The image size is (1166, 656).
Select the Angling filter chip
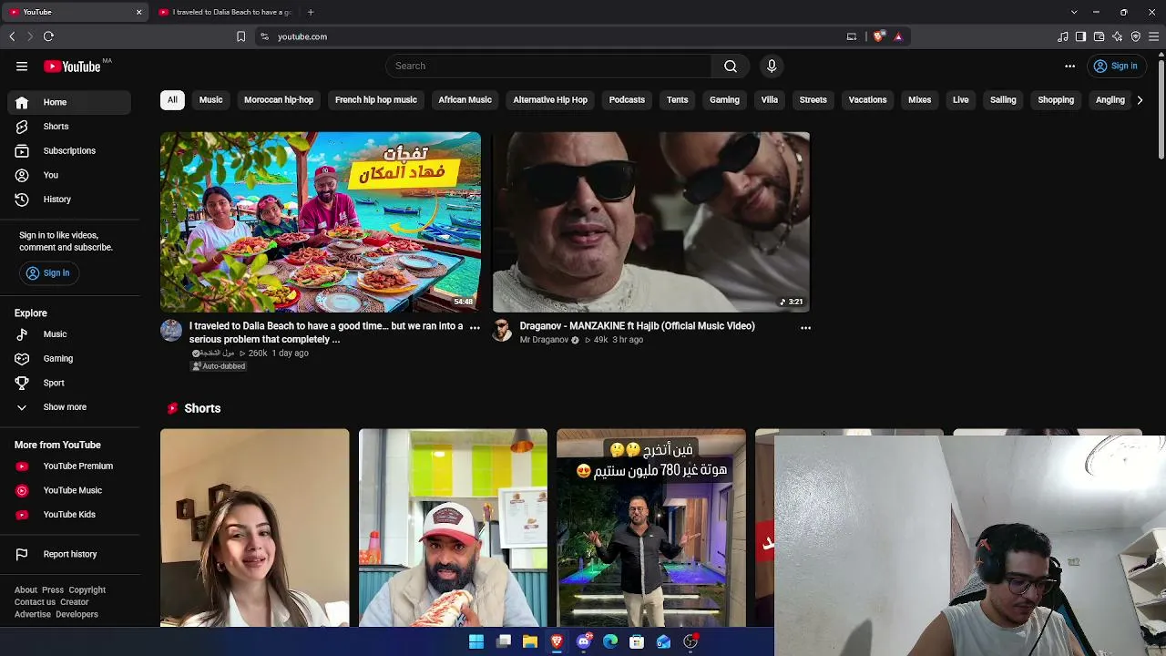(1110, 99)
